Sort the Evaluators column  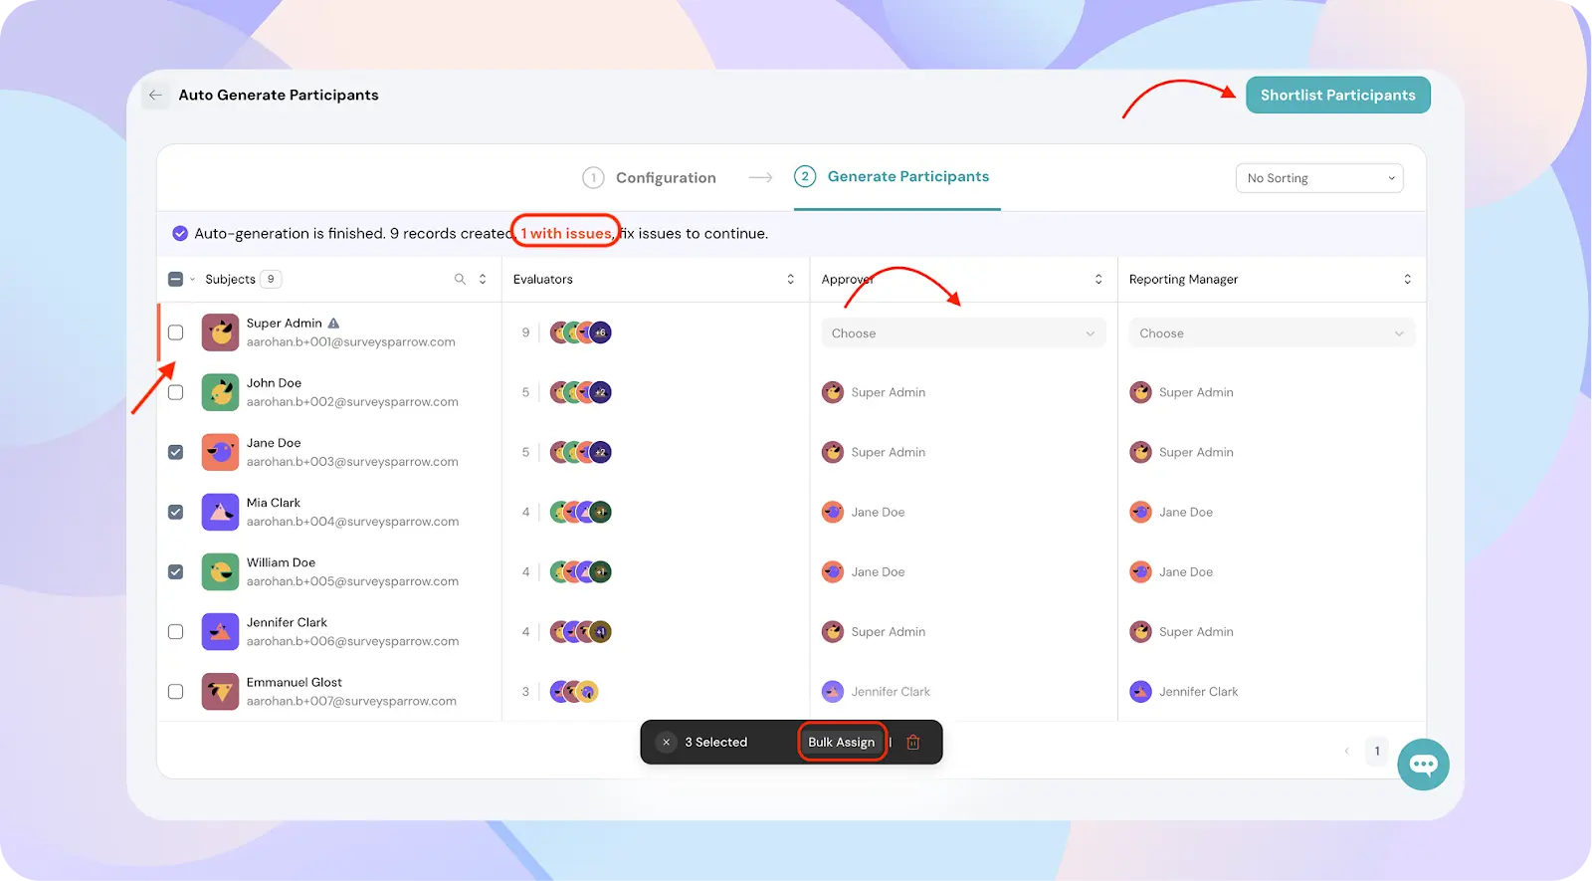(791, 280)
